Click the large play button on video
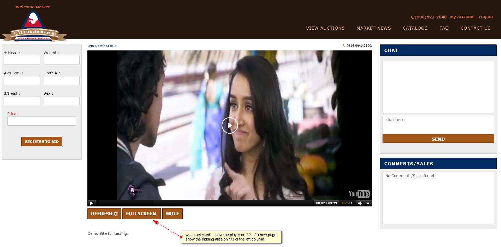 (x=230, y=125)
